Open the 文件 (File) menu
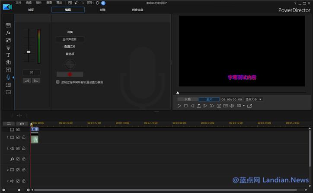 point(18,3)
